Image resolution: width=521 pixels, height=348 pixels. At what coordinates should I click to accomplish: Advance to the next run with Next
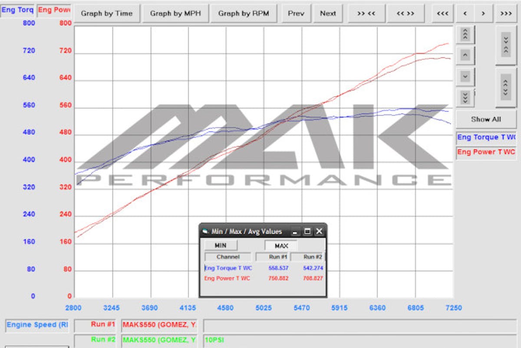(328, 13)
